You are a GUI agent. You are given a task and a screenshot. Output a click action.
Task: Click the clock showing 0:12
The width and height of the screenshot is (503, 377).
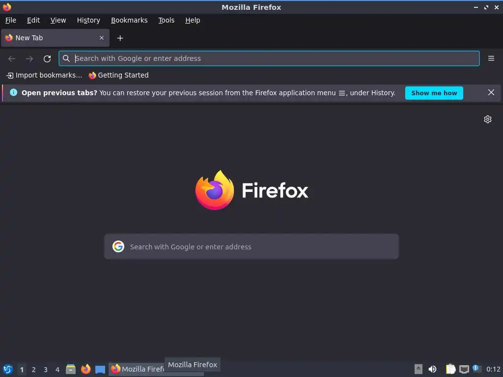493,369
